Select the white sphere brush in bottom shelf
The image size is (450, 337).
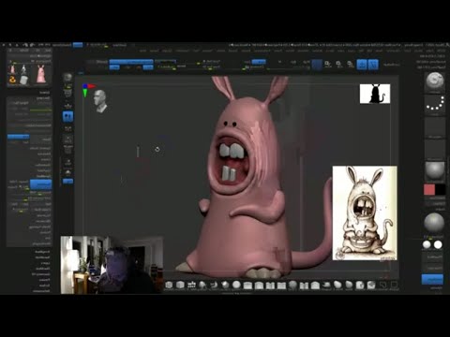[x=236, y=285]
